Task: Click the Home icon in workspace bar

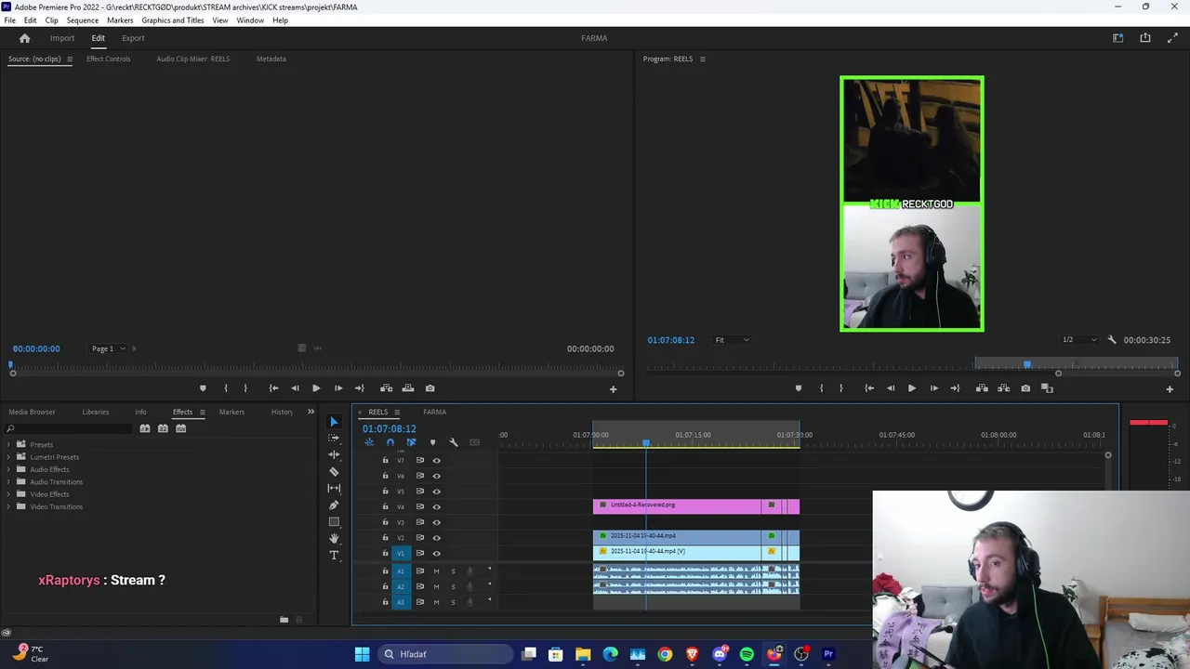Action: click(x=25, y=38)
